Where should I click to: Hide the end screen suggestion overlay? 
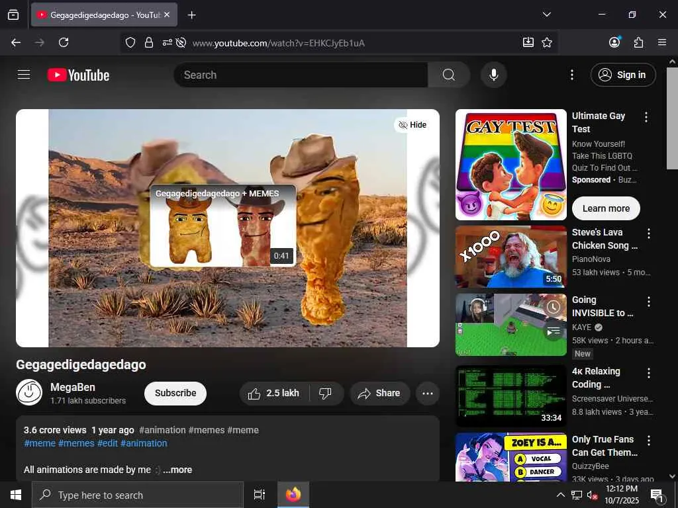click(412, 125)
